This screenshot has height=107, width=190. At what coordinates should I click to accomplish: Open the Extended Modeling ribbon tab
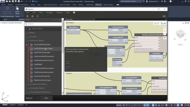(22, 5)
